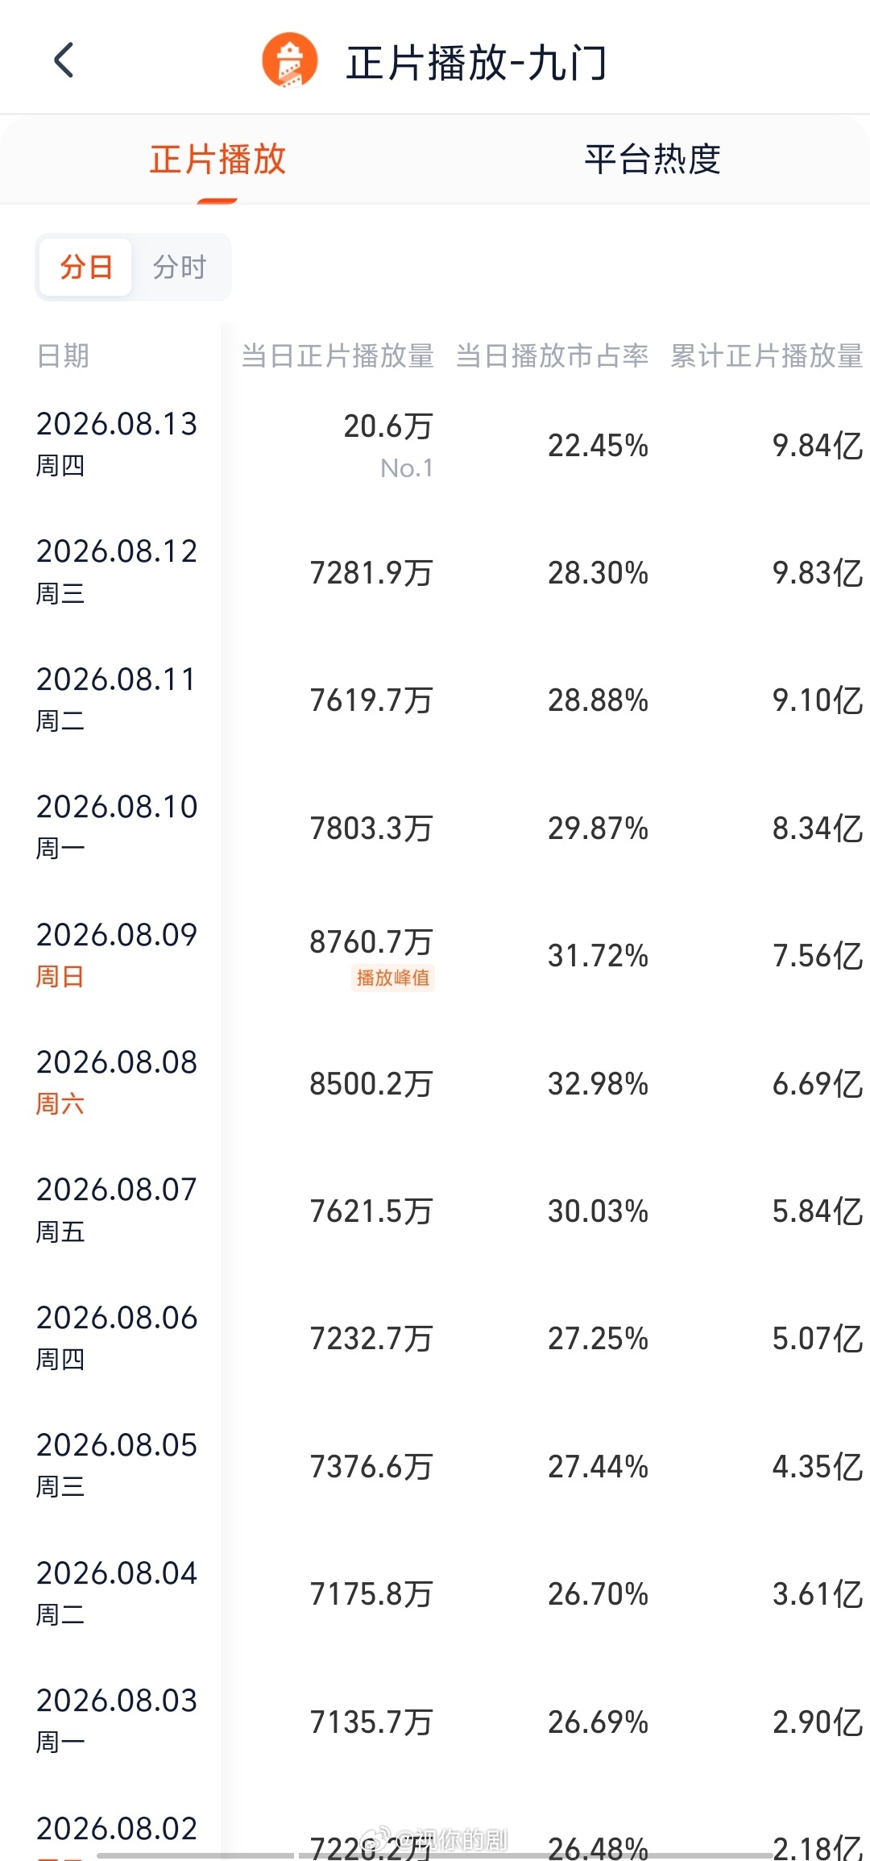Image resolution: width=870 pixels, height=1861 pixels.
Task: Click 当日正片播放量 column header
Action: (x=338, y=355)
